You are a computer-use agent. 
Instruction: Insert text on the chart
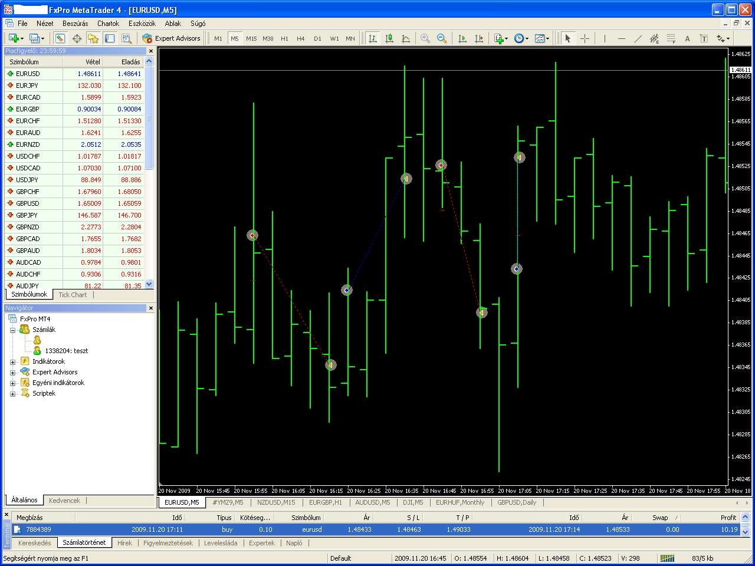[687, 38]
